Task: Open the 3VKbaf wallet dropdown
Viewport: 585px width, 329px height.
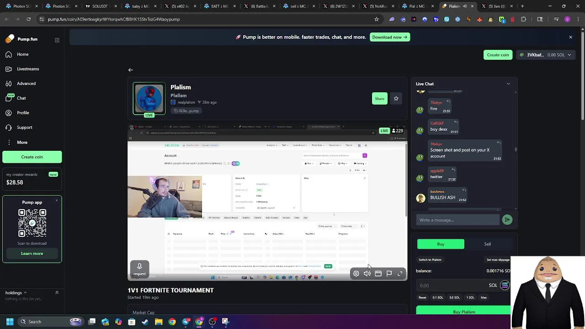Action: click(x=546, y=55)
